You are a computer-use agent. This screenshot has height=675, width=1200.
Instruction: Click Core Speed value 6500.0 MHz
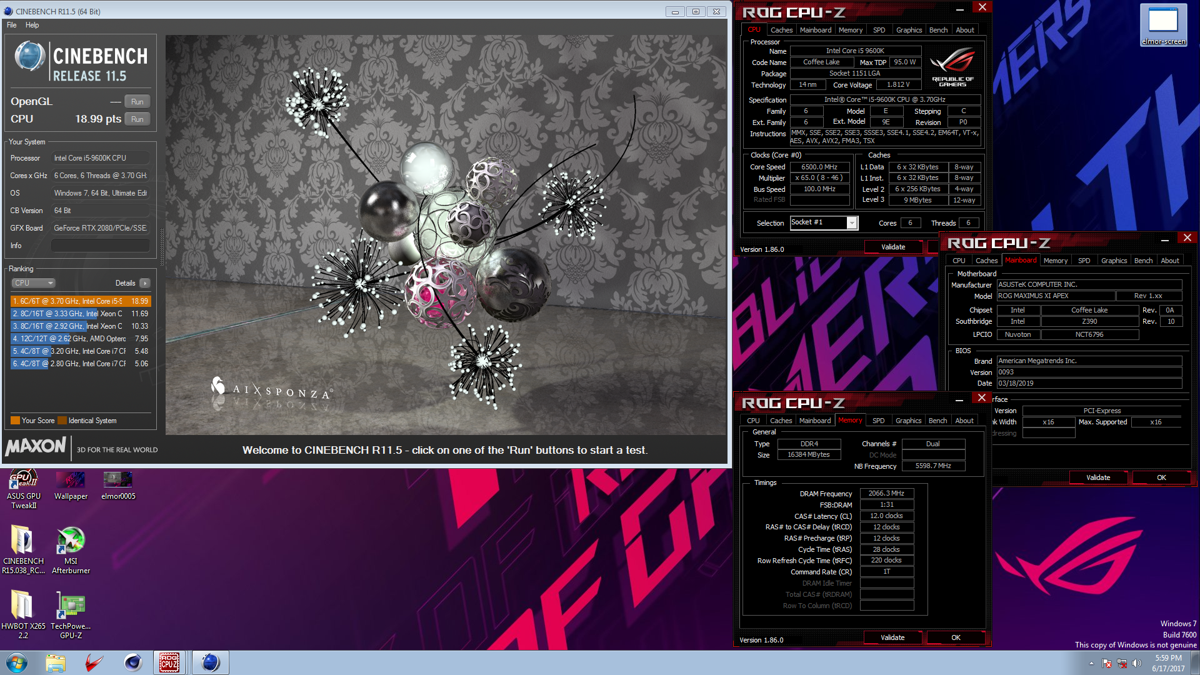click(x=819, y=167)
